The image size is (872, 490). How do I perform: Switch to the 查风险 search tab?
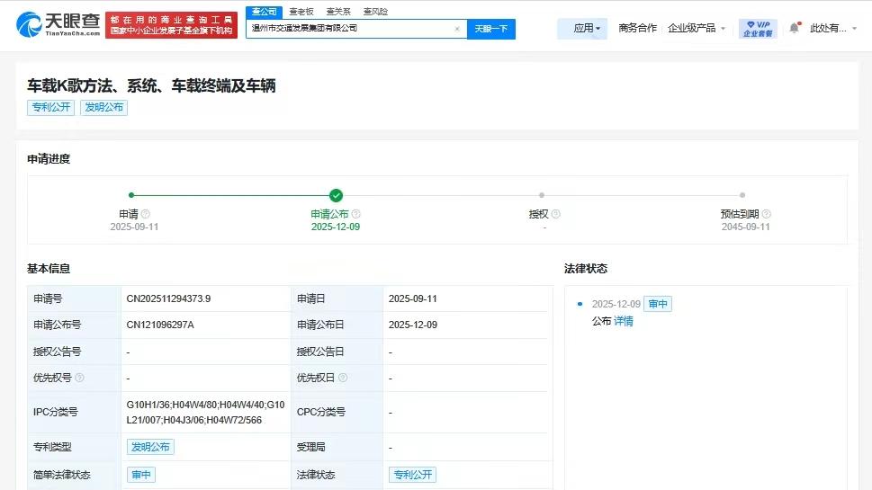coord(375,12)
